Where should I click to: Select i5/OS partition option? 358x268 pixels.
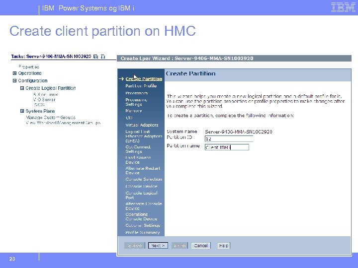(x=39, y=105)
